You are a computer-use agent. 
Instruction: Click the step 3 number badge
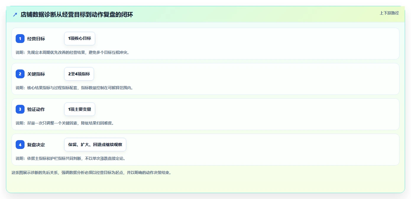[x=20, y=109]
